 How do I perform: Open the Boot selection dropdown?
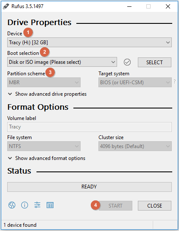click(62, 62)
